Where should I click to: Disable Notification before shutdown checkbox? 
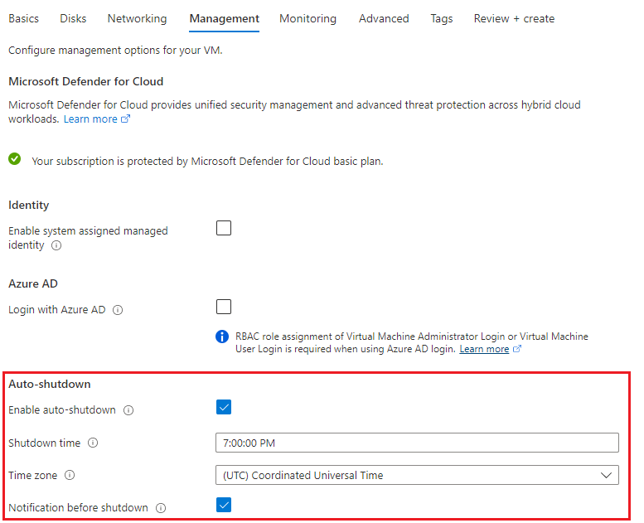224,505
